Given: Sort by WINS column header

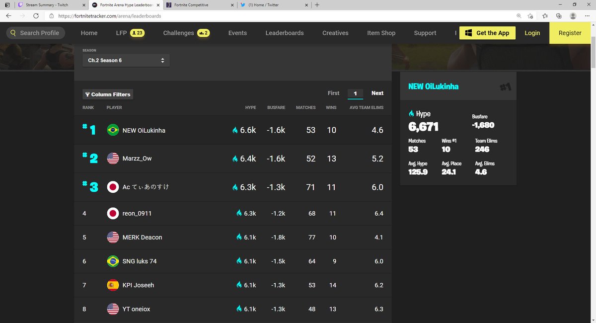Looking at the screenshot, I should point(331,107).
